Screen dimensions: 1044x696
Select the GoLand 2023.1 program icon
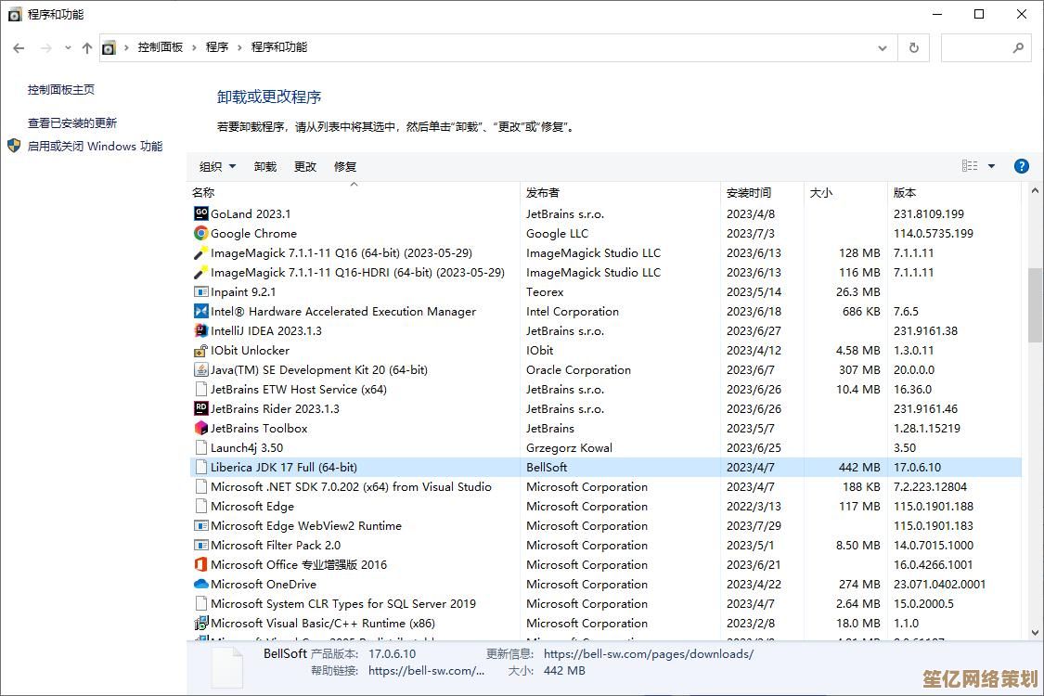pyautogui.click(x=200, y=214)
